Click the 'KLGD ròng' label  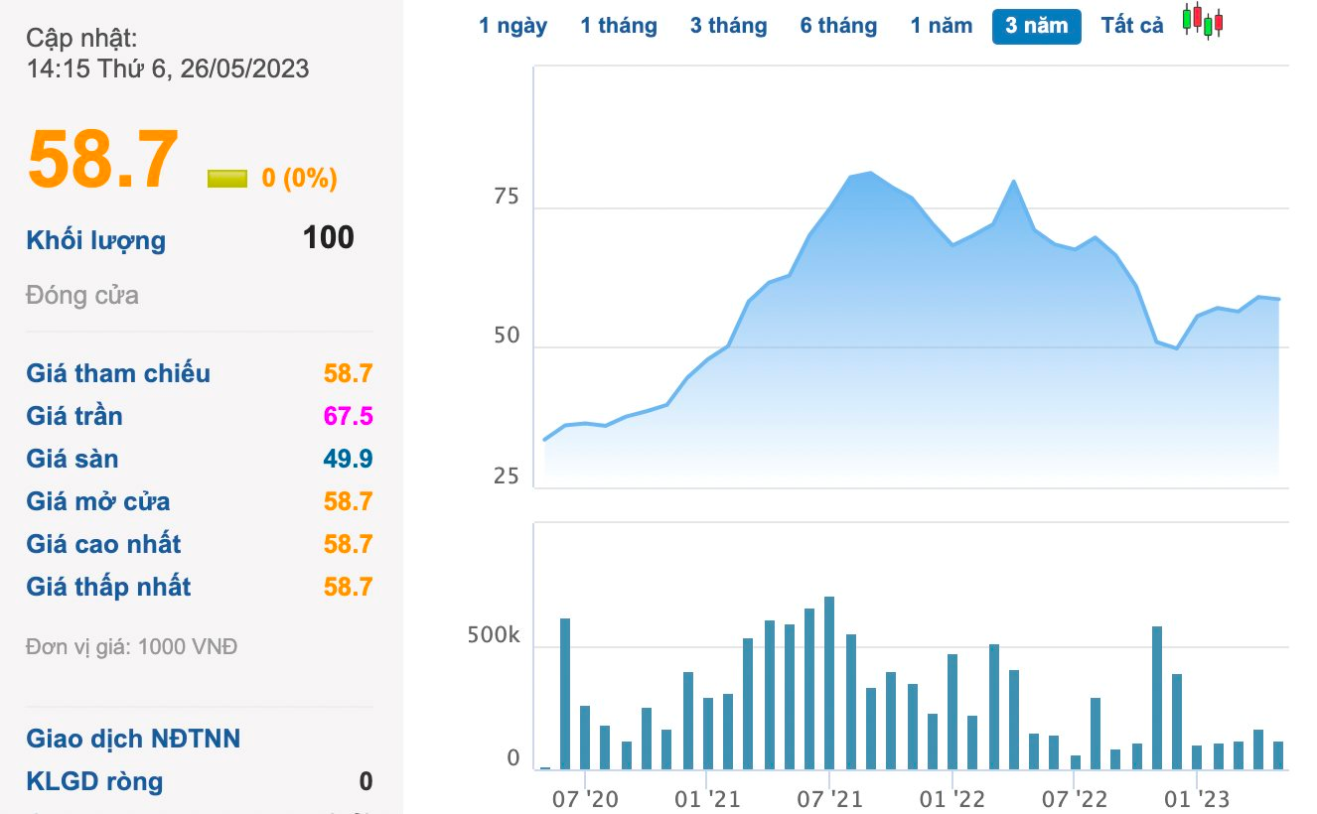coord(94,781)
